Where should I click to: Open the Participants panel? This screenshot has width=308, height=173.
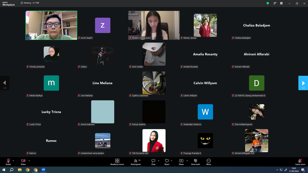(136, 162)
